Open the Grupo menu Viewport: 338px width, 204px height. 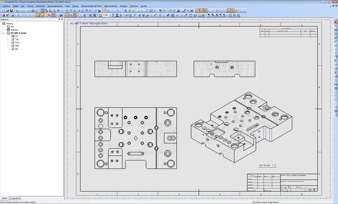(75, 6)
